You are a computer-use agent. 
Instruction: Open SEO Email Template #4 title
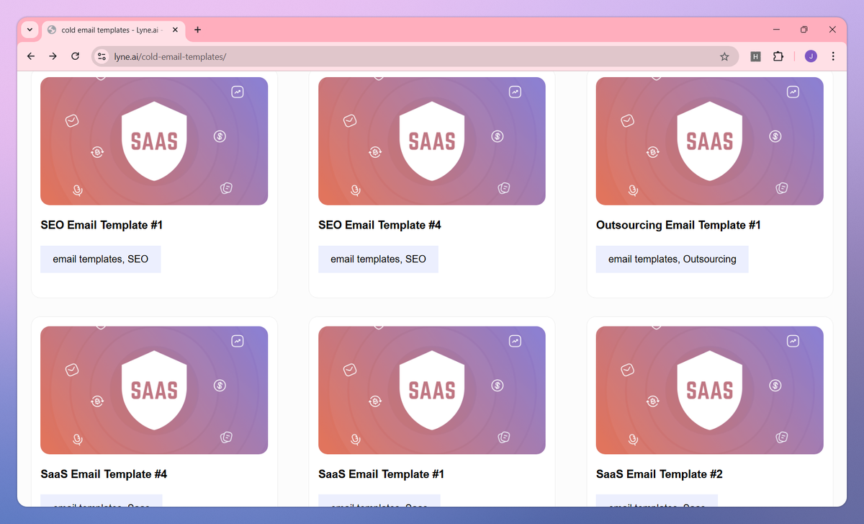point(379,225)
